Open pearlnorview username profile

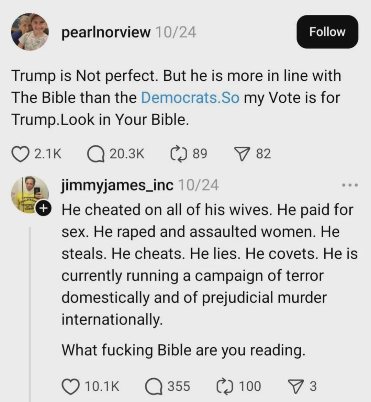click(x=106, y=32)
